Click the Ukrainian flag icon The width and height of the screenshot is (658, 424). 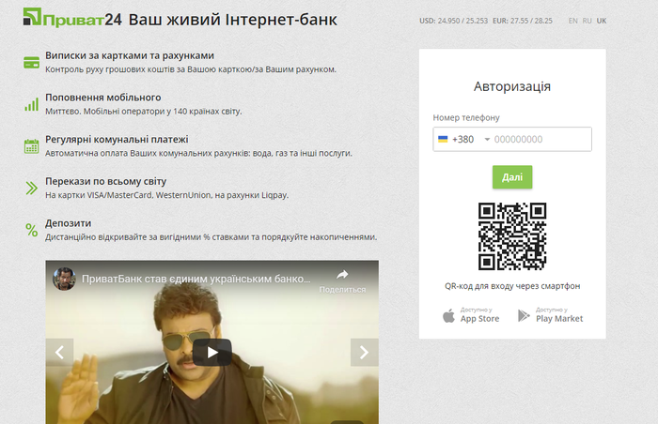pyautogui.click(x=443, y=139)
